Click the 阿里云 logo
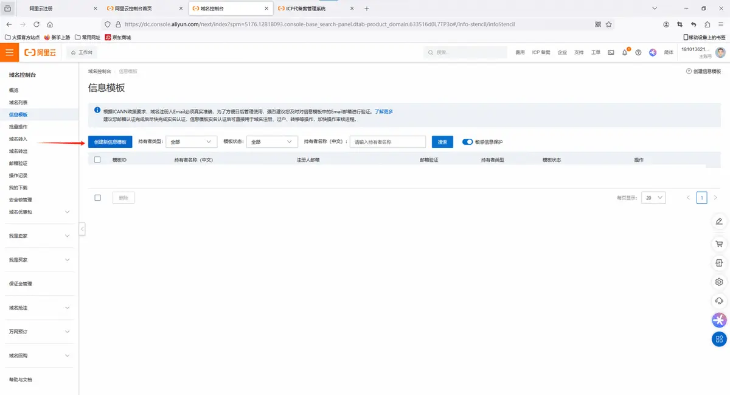Image resolution: width=730 pixels, height=395 pixels. click(40, 53)
